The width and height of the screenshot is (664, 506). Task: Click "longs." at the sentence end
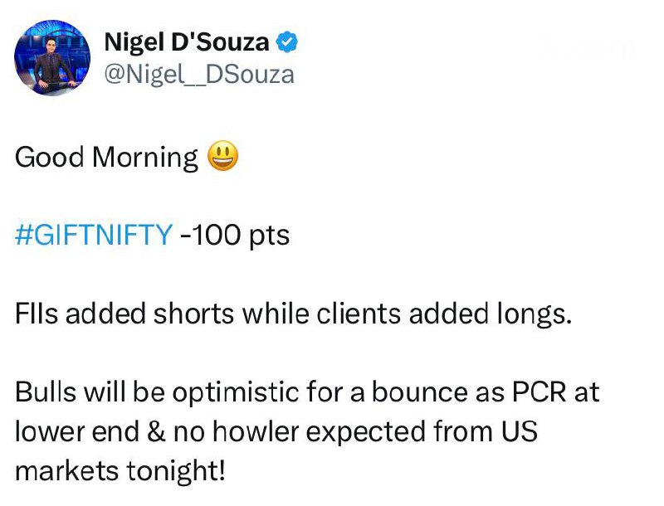click(538, 315)
